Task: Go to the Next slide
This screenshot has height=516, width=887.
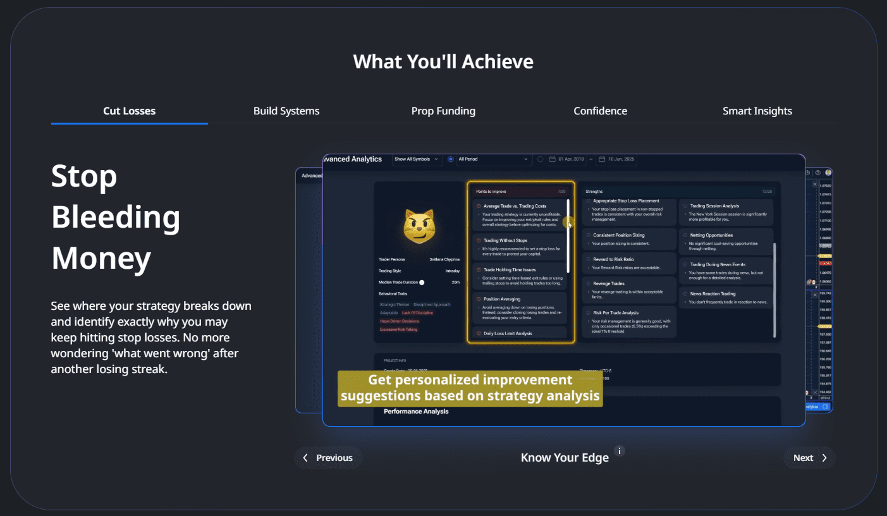Action: (x=809, y=458)
